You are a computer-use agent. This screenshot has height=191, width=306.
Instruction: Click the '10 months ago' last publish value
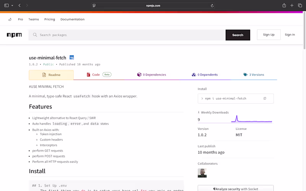[211, 152]
